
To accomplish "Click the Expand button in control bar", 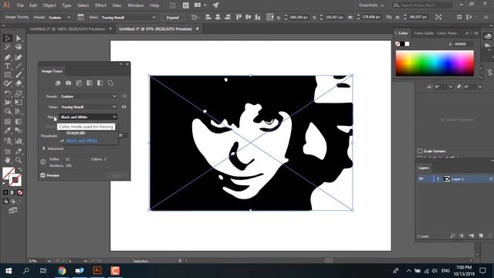I will click(x=173, y=17).
